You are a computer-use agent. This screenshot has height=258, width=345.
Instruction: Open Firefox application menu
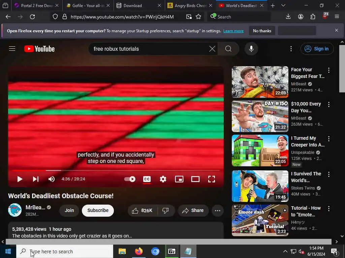coord(337,17)
